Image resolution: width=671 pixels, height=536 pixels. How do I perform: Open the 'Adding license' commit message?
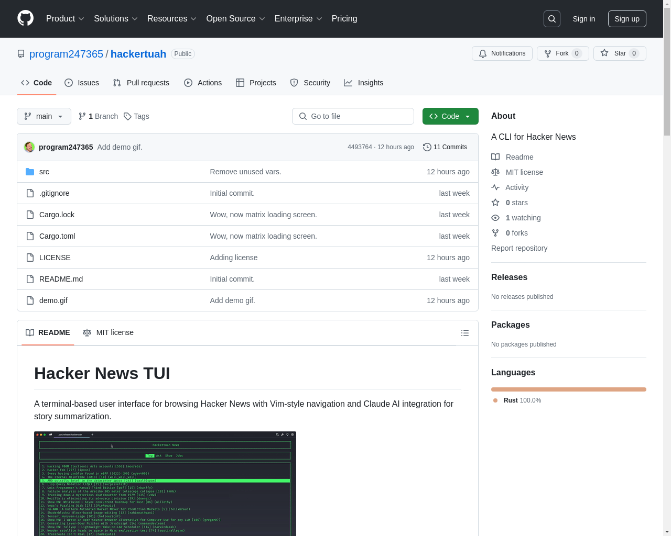pos(234,258)
